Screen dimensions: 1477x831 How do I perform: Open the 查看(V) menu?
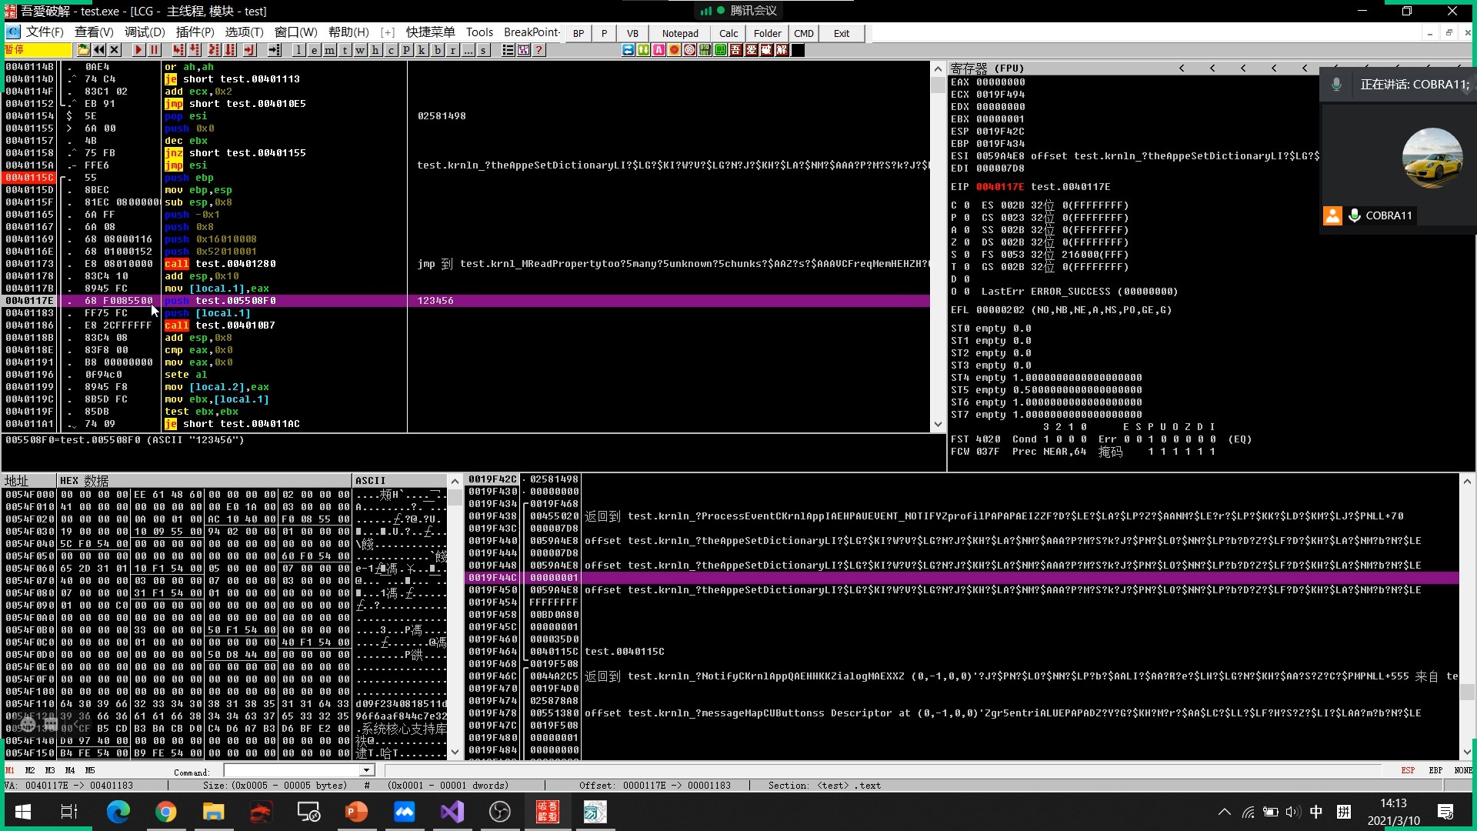(x=94, y=32)
